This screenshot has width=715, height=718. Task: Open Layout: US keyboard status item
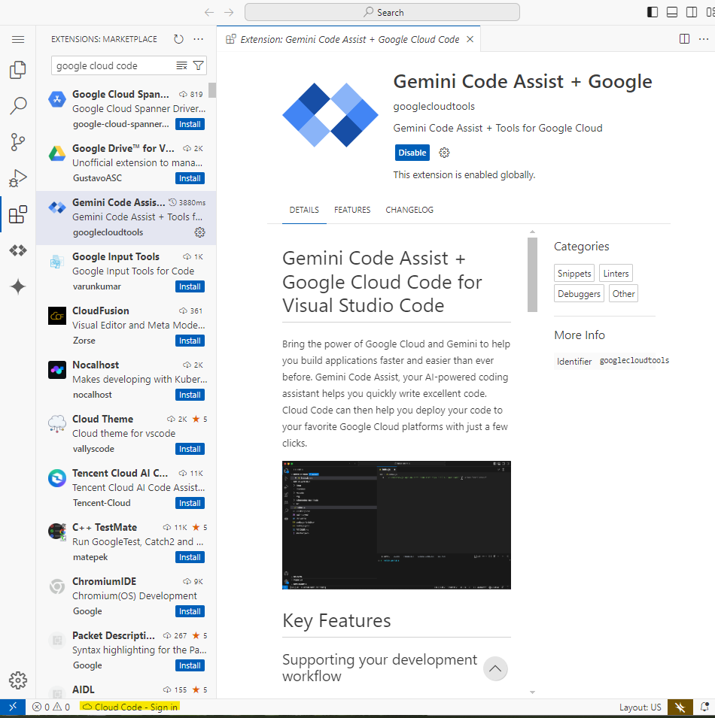pyautogui.click(x=640, y=707)
